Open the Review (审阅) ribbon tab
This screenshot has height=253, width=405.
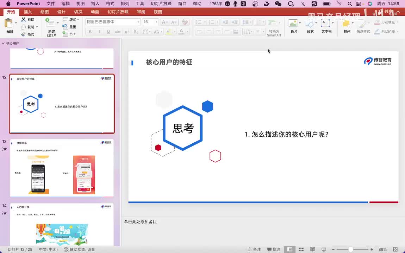pyautogui.click(x=141, y=12)
